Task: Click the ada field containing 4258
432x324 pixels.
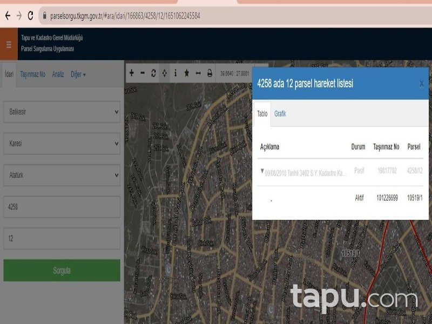Action: click(x=62, y=207)
